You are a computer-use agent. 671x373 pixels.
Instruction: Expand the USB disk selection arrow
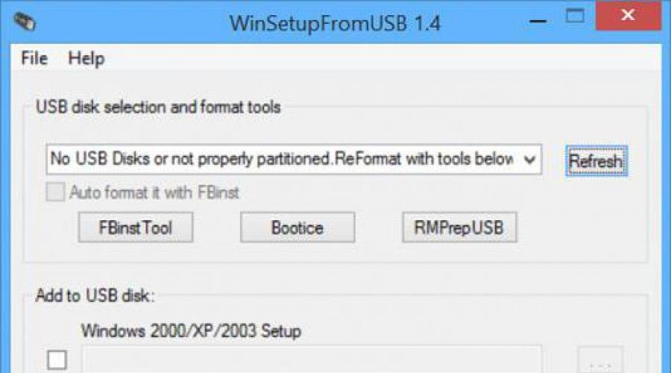[529, 160]
